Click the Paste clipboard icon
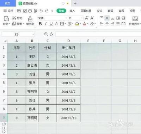Screen dimensions: 141x134 (x=6, y=18)
